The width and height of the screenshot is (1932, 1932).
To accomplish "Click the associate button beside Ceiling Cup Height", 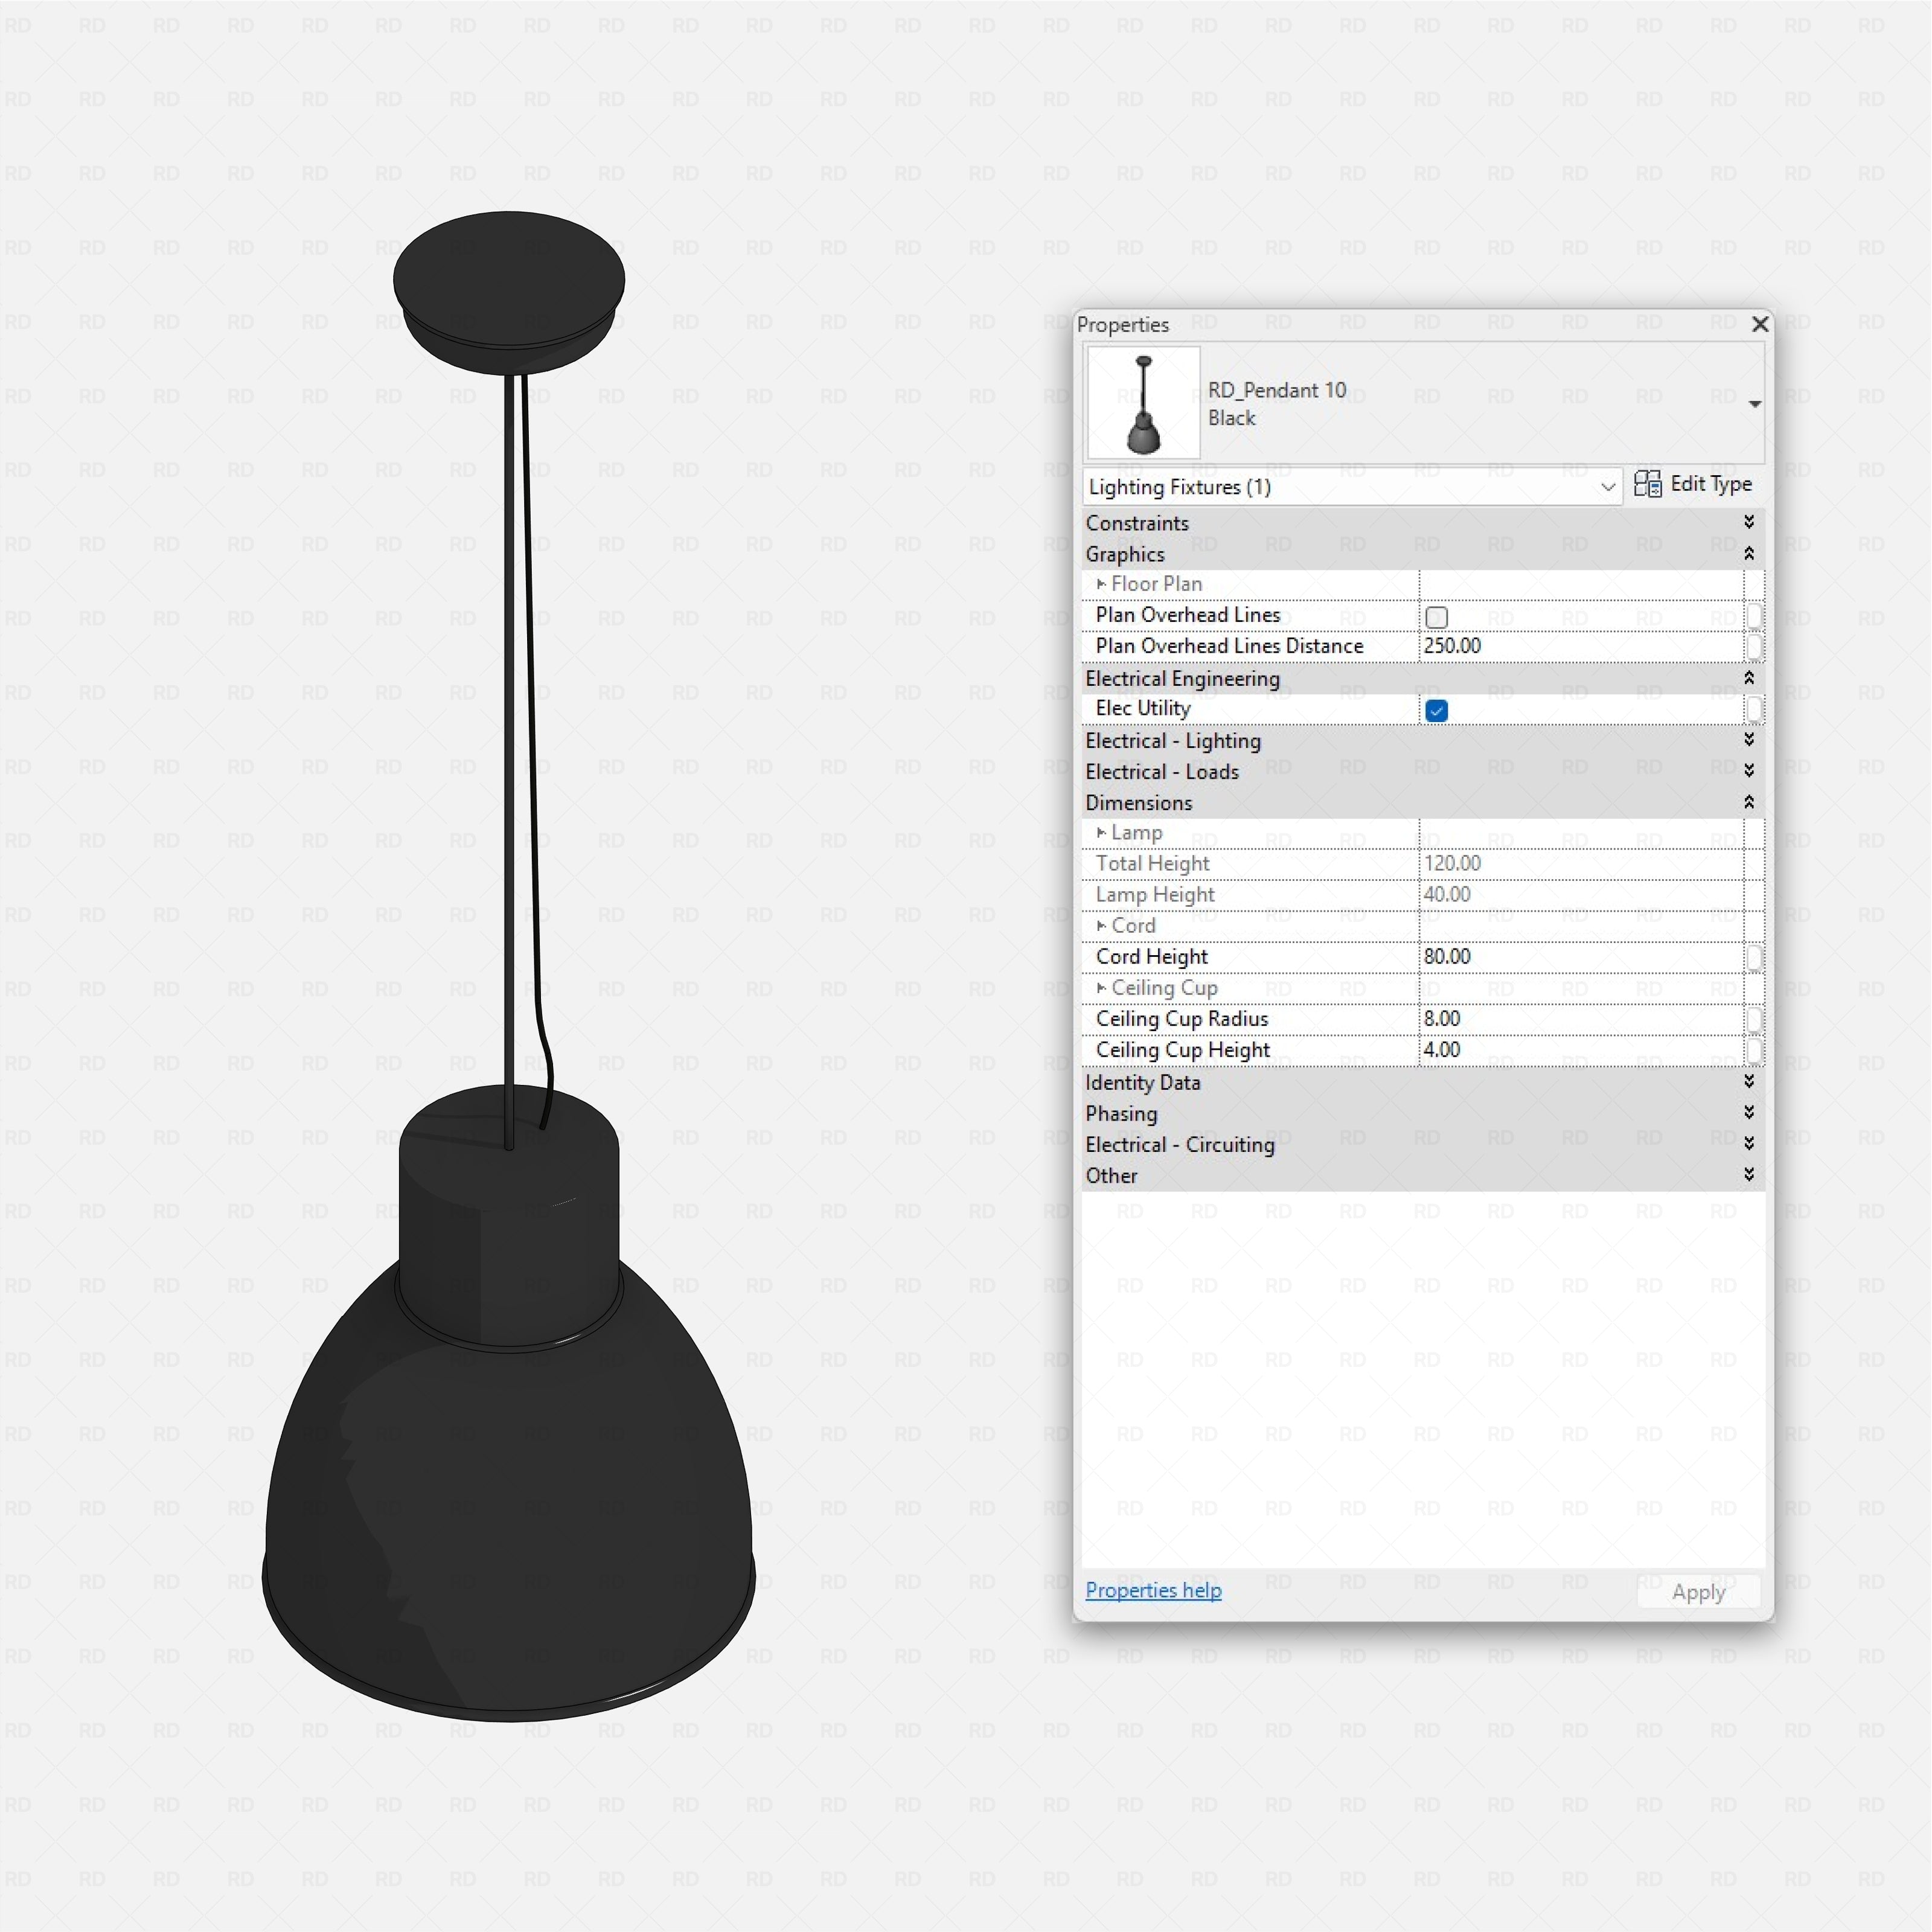I will point(1754,1051).
